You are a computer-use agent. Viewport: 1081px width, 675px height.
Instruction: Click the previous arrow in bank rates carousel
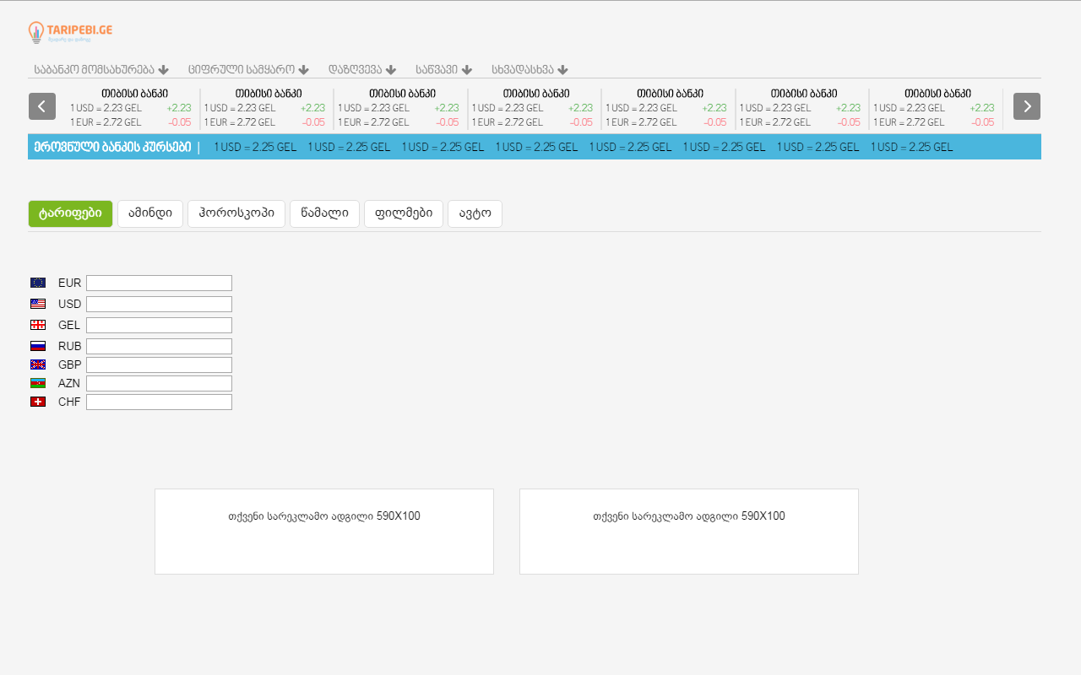42,106
